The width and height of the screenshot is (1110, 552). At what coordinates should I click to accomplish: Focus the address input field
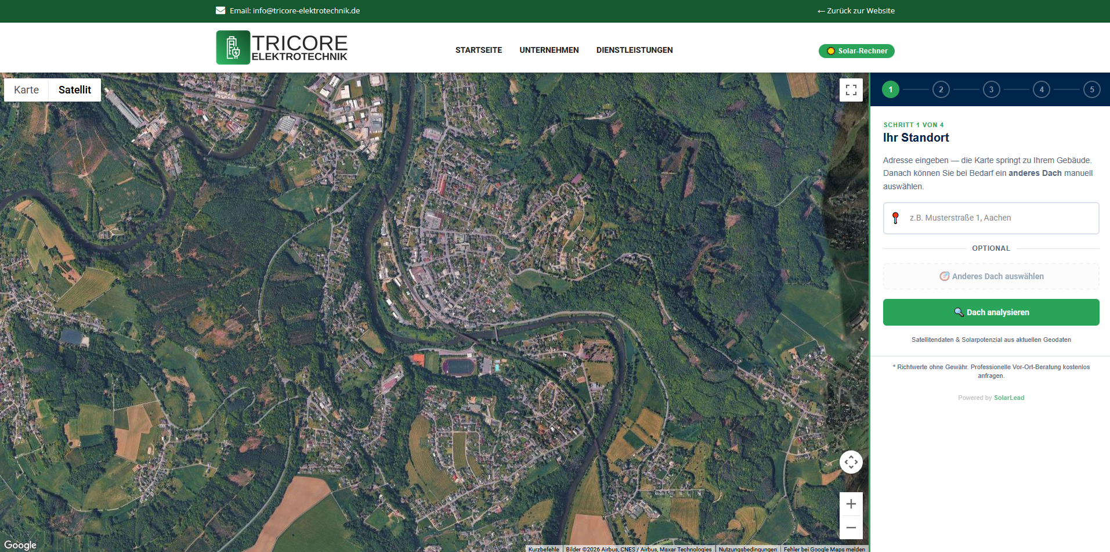coord(998,218)
